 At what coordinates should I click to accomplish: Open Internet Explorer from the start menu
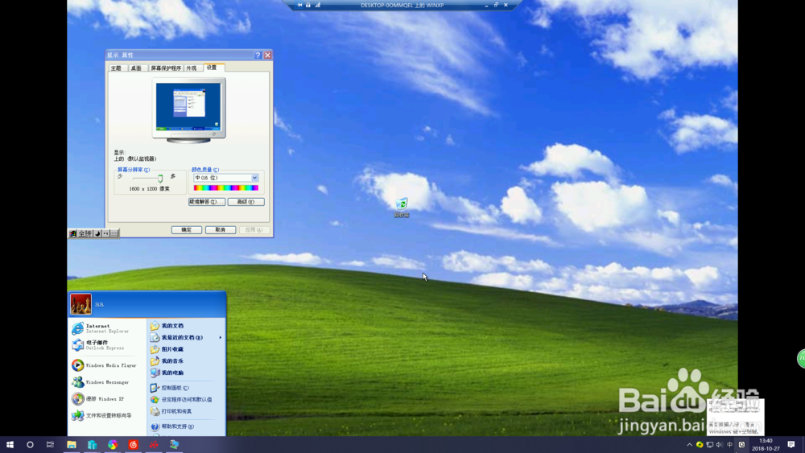pos(100,328)
